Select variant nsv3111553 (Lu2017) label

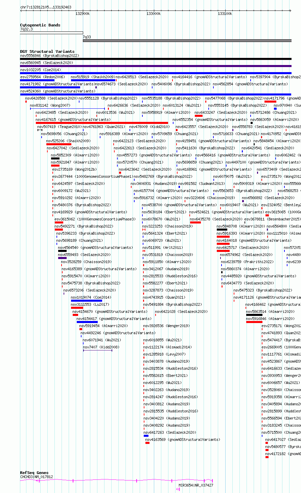click(90, 304)
